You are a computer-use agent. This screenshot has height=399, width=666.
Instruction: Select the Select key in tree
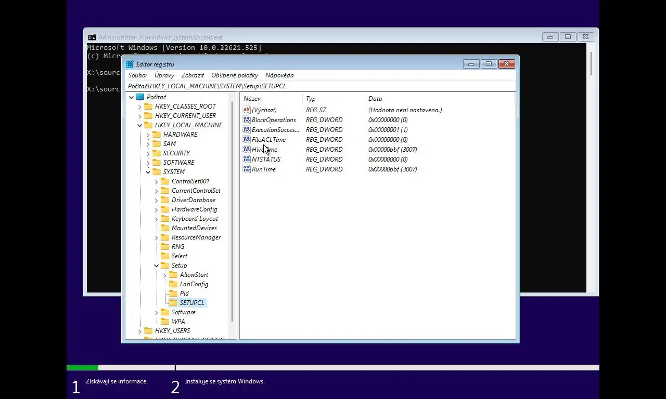180,256
